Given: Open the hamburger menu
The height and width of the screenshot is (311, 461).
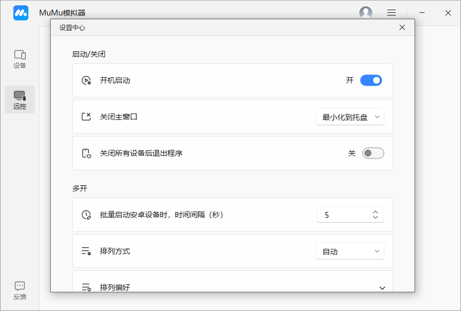Looking at the screenshot, I should coord(391,12).
